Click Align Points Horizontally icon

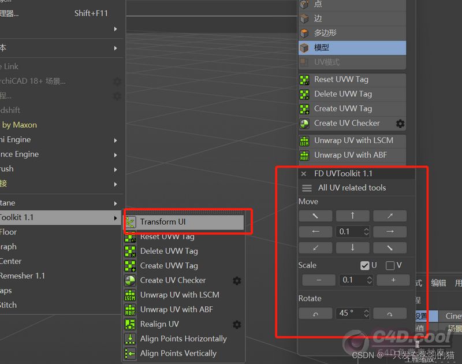tap(131, 339)
